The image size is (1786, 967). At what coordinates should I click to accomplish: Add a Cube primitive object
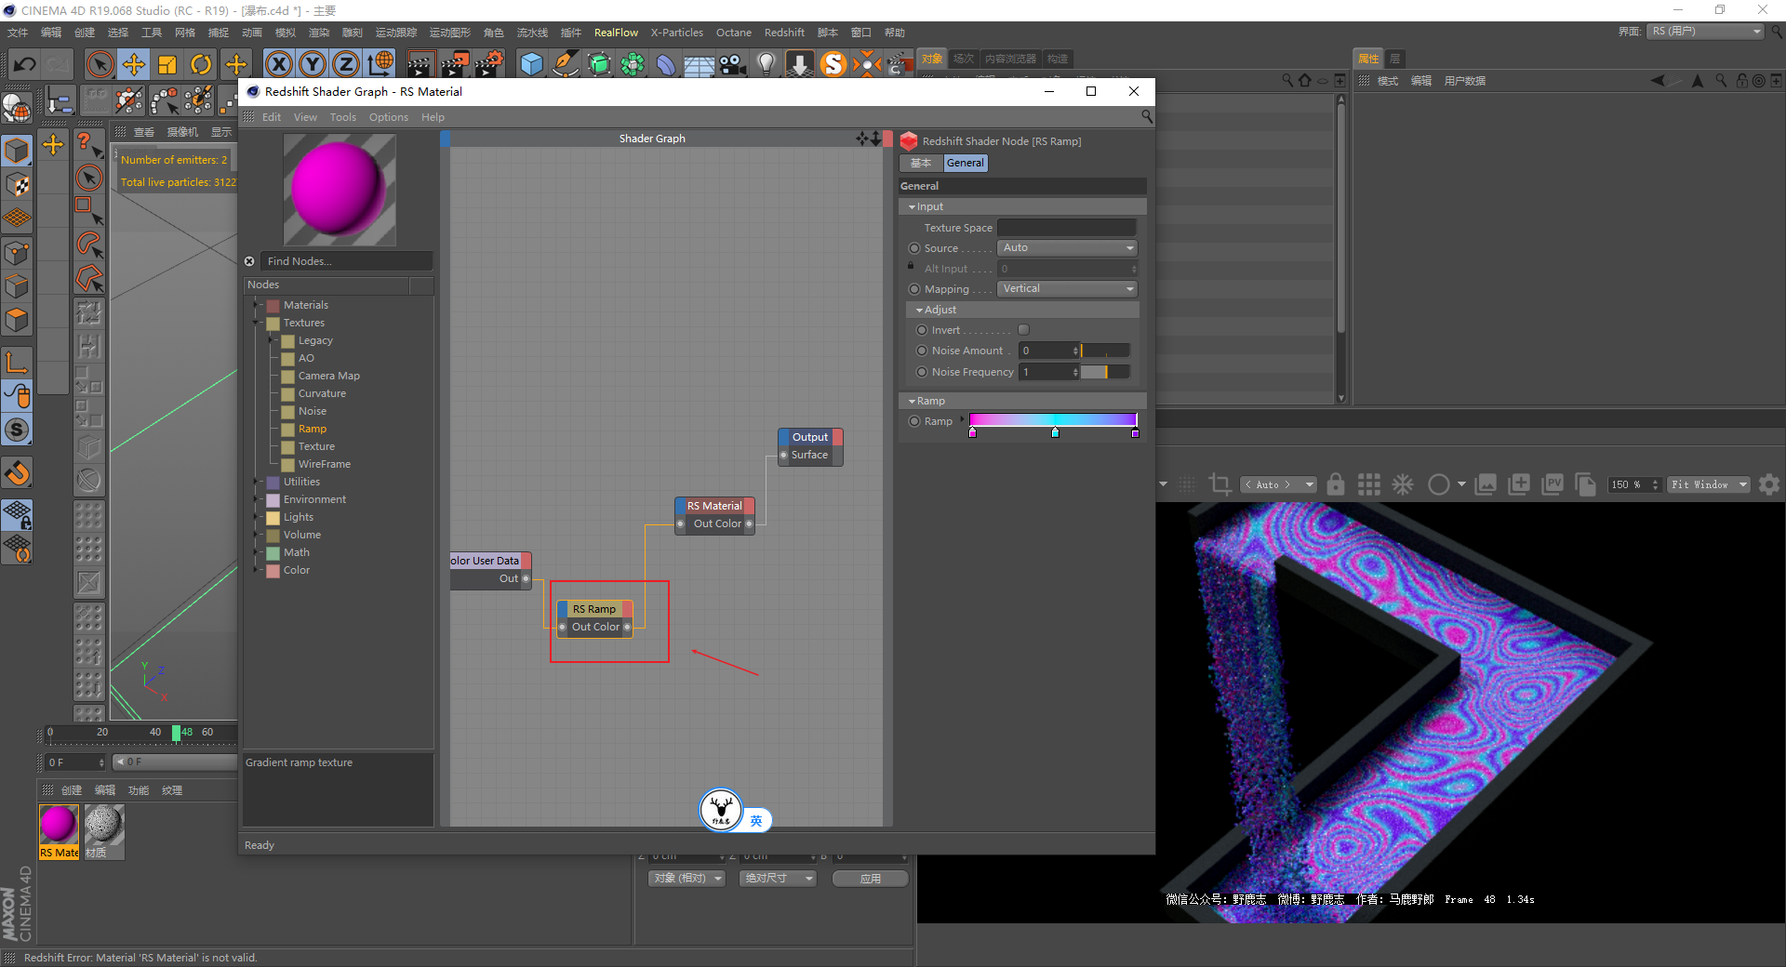531,64
